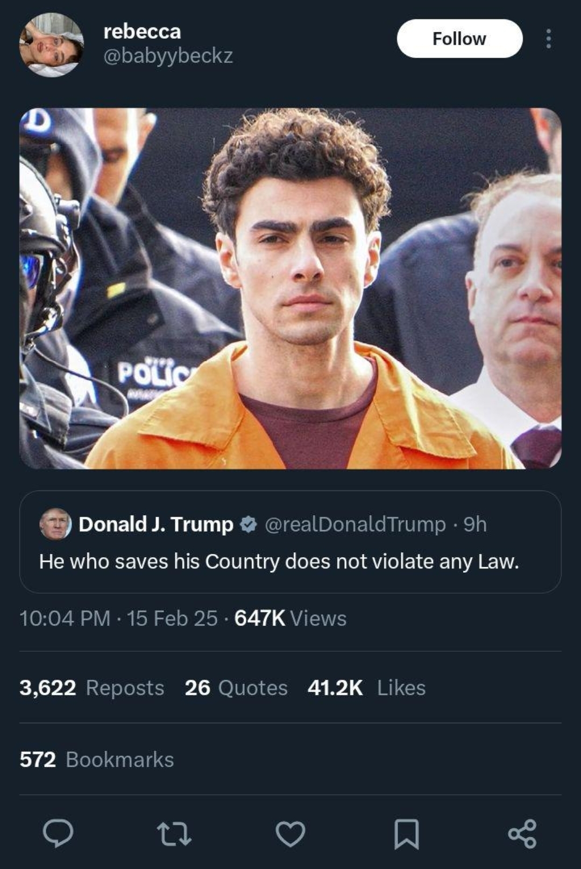View the 3,622 Reposts list
The width and height of the screenshot is (581, 869).
[91, 688]
